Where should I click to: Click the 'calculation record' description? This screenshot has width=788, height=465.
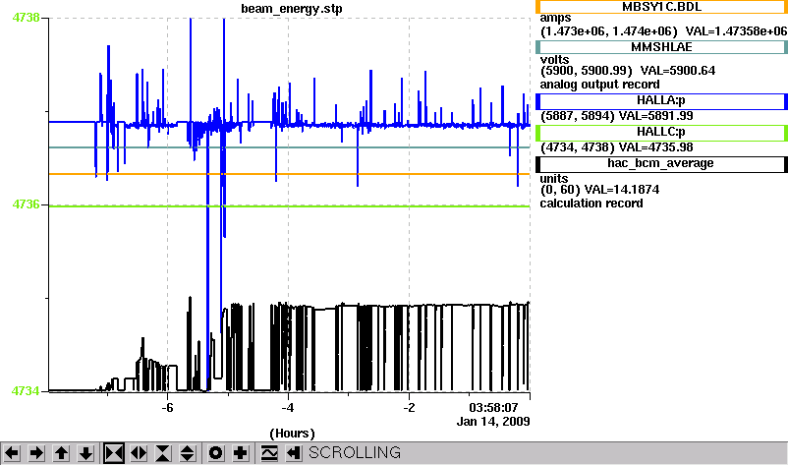coord(591,203)
